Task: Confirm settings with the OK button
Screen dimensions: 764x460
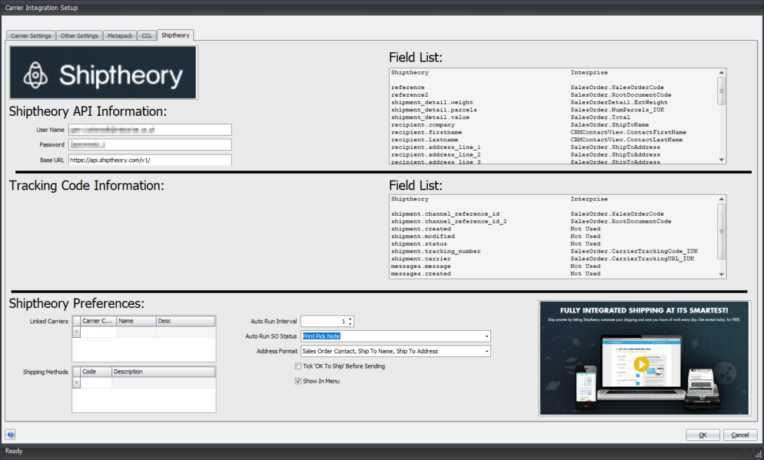Action: (703, 435)
